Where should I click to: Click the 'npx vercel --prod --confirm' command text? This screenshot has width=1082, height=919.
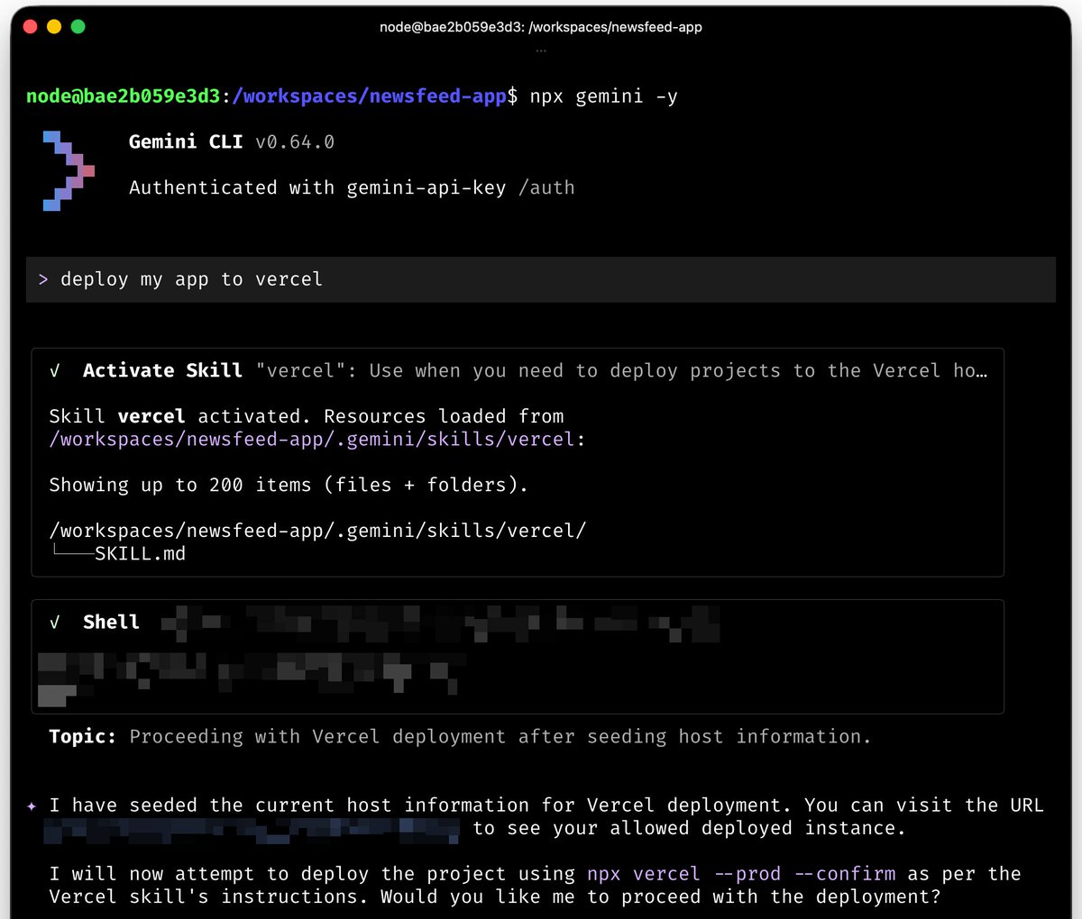pyautogui.click(x=741, y=874)
